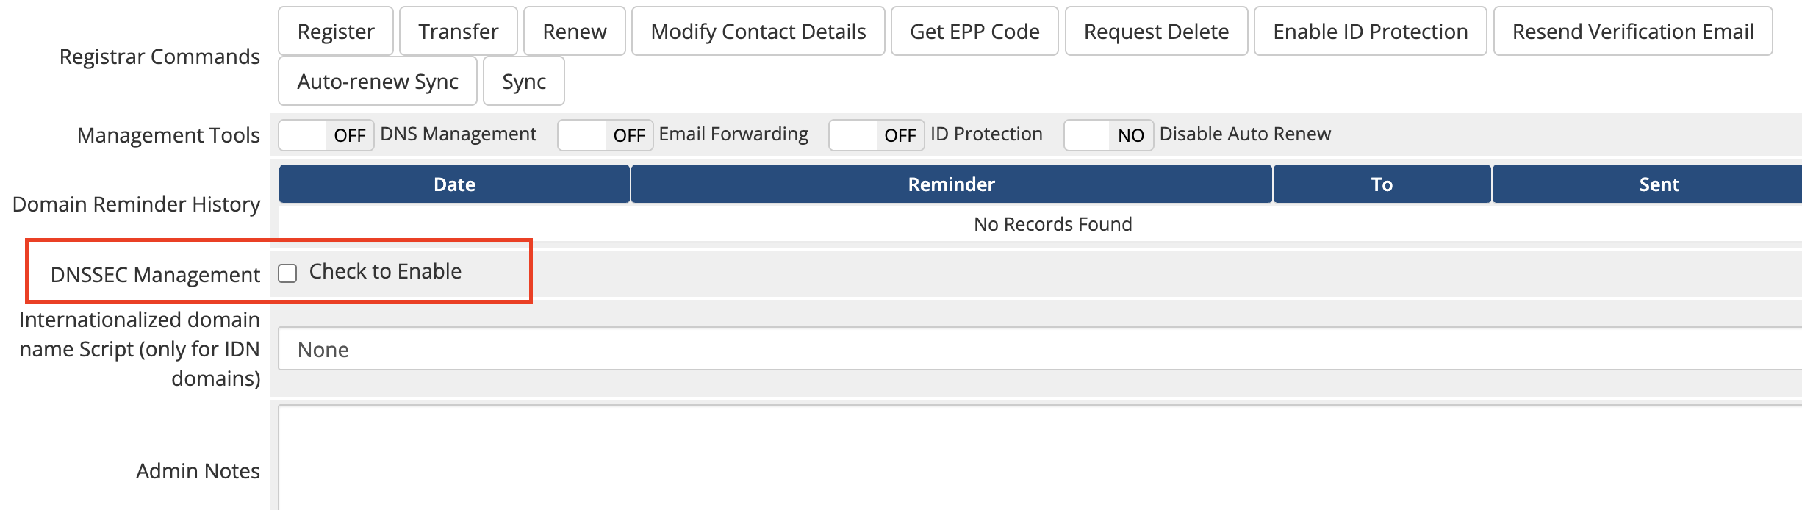Check the DNSSEC Check to Enable box
1802x510 pixels.
click(x=287, y=273)
